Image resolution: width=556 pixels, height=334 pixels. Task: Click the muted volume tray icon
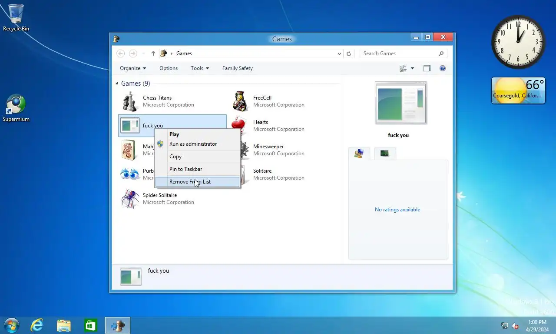coord(515,326)
